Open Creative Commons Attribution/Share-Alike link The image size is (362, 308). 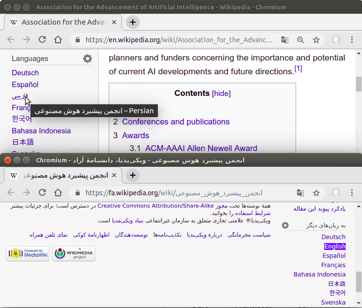point(155,206)
